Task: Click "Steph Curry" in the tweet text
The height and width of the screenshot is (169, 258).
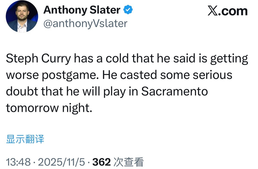Action: tap(39, 59)
